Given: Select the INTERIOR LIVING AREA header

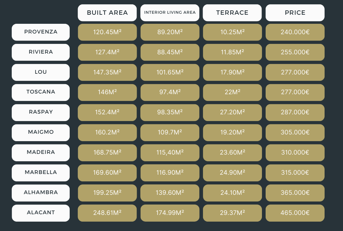Looking at the screenshot, I should pos(170,13).
